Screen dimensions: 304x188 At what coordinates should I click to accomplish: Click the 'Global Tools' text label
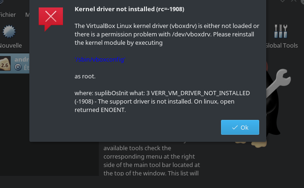click(x=281, y=46)
